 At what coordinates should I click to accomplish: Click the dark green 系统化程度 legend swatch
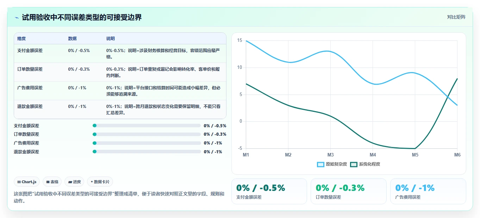[354, 164]
